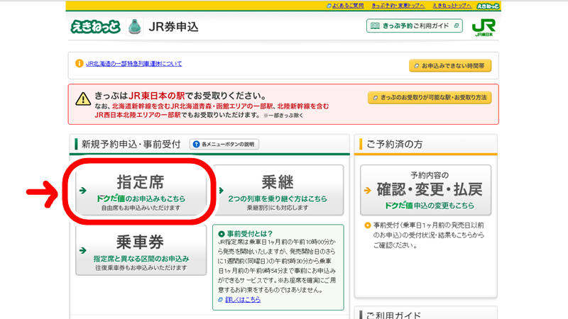Select the 乗継 transfer button
Image resolution: width=568 pixels, height=319 pixels.
(x=278, y=191)
